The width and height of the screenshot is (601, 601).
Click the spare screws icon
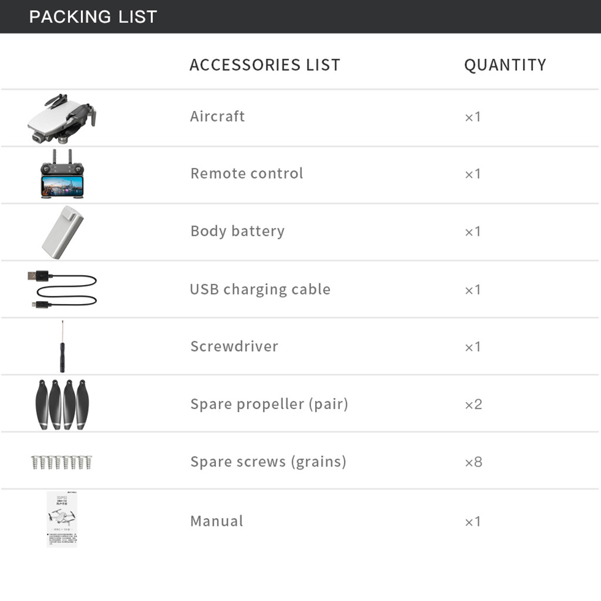click(62, 462)
